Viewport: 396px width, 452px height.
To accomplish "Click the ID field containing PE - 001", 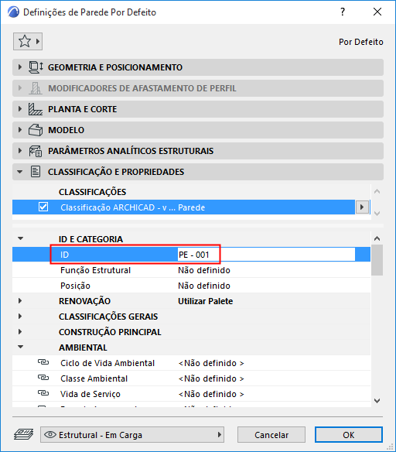I will 266,255.
